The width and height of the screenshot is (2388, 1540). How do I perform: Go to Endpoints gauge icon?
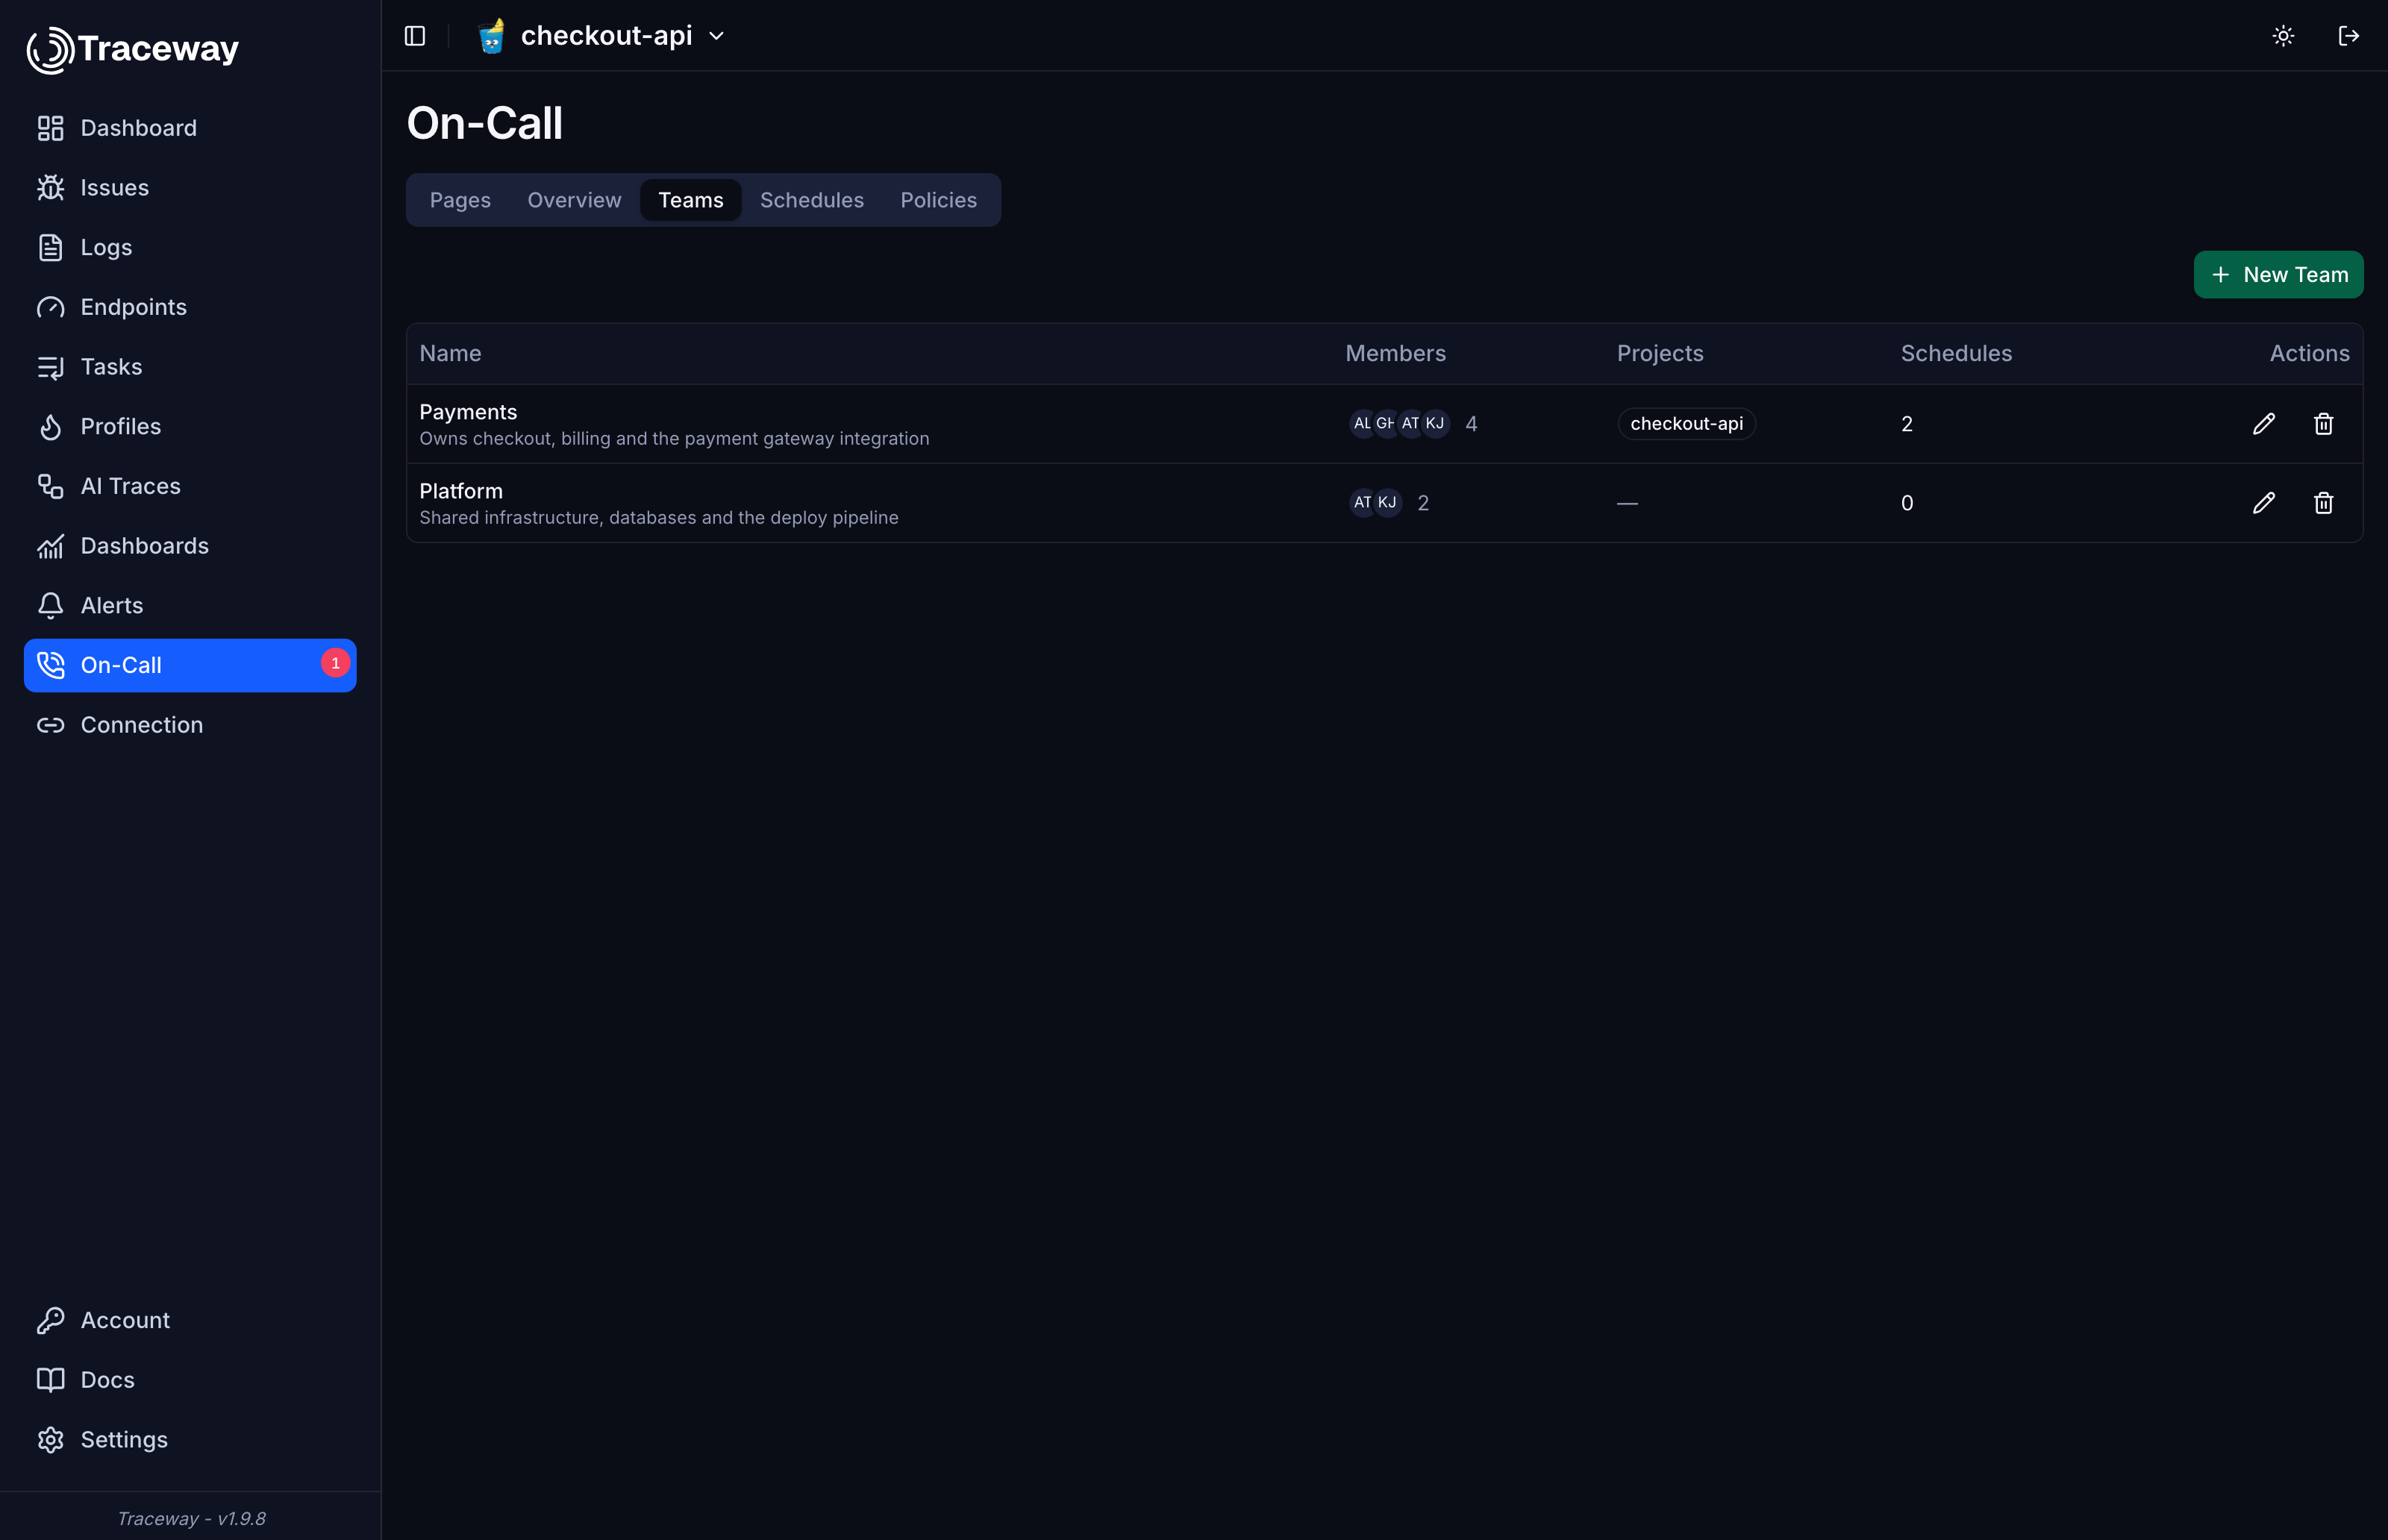[50, 307]
